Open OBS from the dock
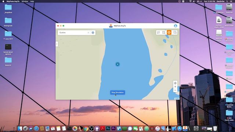 click(91, 129)
